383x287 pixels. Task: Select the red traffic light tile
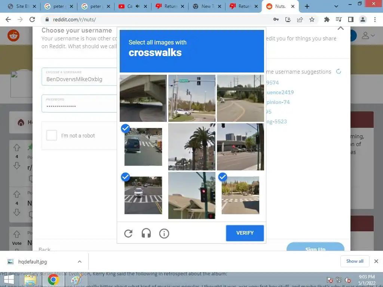pos(192,195)
